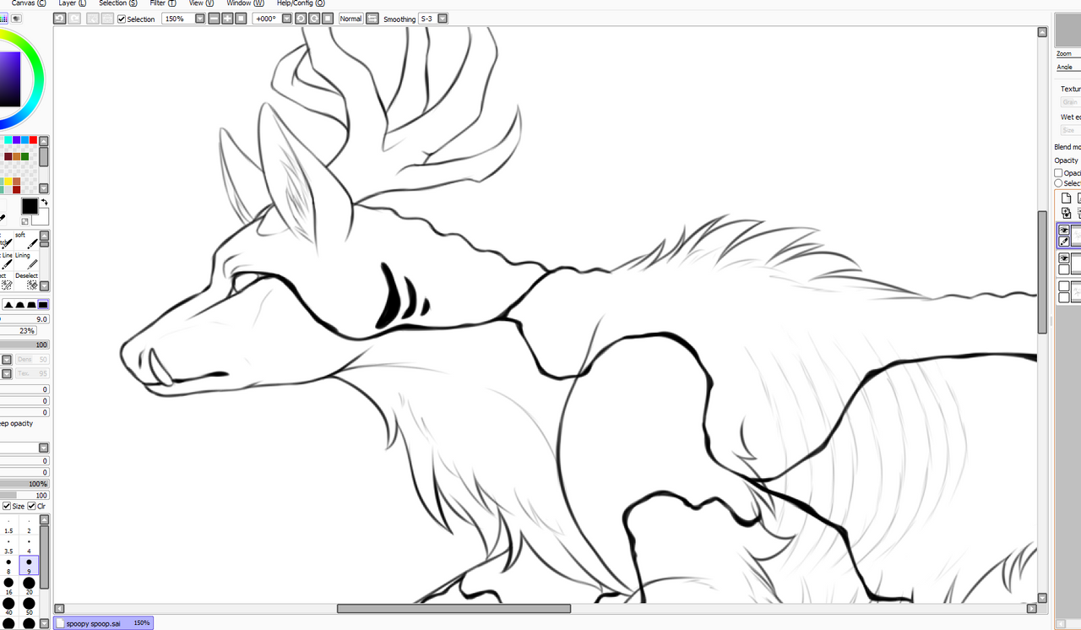
Task: Swap the foreground and background colors
Action: [45, 203]
